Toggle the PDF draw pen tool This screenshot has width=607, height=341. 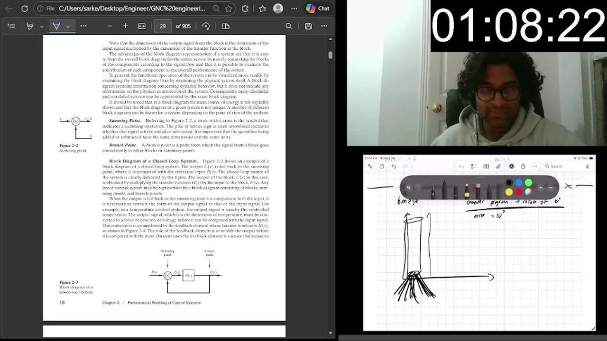56,26
